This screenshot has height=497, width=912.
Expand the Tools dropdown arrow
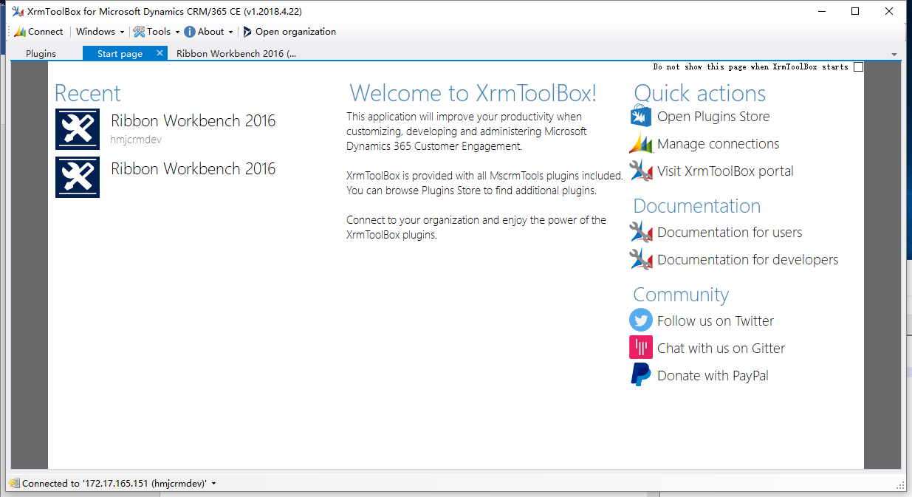click(x=177, y=32)
